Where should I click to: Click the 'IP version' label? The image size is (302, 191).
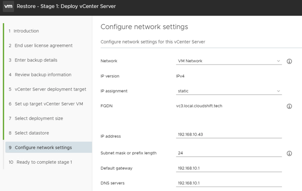click(110, 76)
